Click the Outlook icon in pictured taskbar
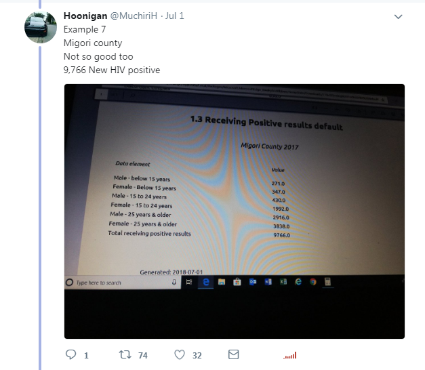 (x=253, y=282)
